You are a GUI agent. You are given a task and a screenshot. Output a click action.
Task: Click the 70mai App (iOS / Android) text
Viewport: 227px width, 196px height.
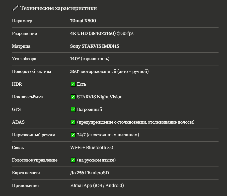pyautogui.click(x=97, y=186)
